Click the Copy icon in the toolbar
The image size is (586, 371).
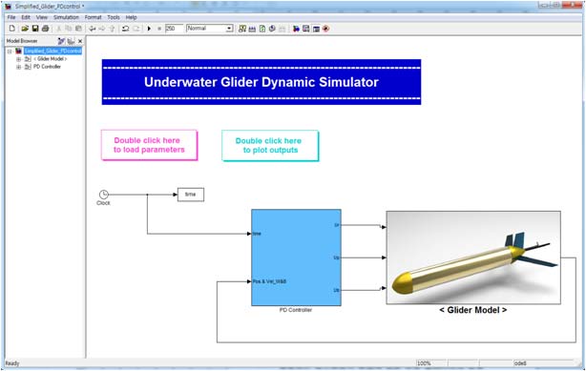[69, 29]
